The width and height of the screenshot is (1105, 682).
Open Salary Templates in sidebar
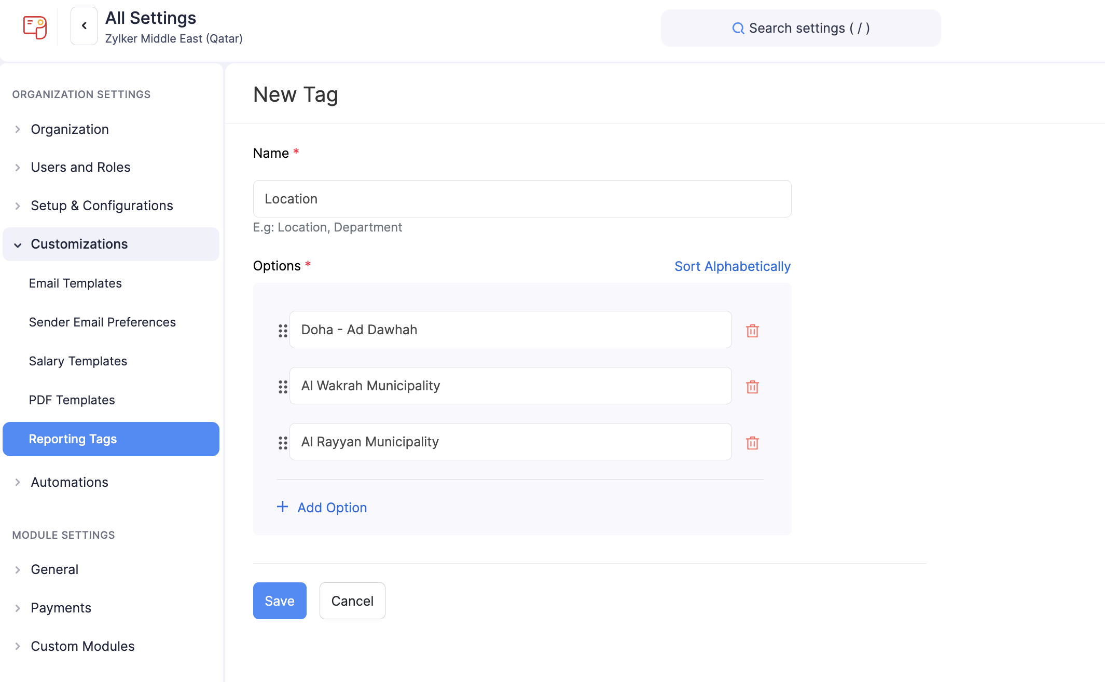tap(78, 361)
